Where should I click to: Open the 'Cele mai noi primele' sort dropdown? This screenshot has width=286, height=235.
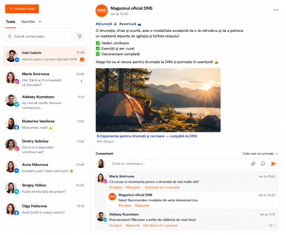260,154
